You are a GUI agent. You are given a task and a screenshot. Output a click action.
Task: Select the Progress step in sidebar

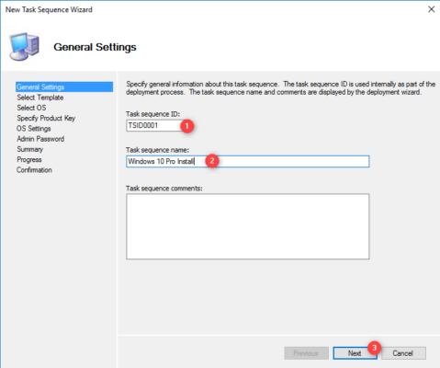coord(29,159)
